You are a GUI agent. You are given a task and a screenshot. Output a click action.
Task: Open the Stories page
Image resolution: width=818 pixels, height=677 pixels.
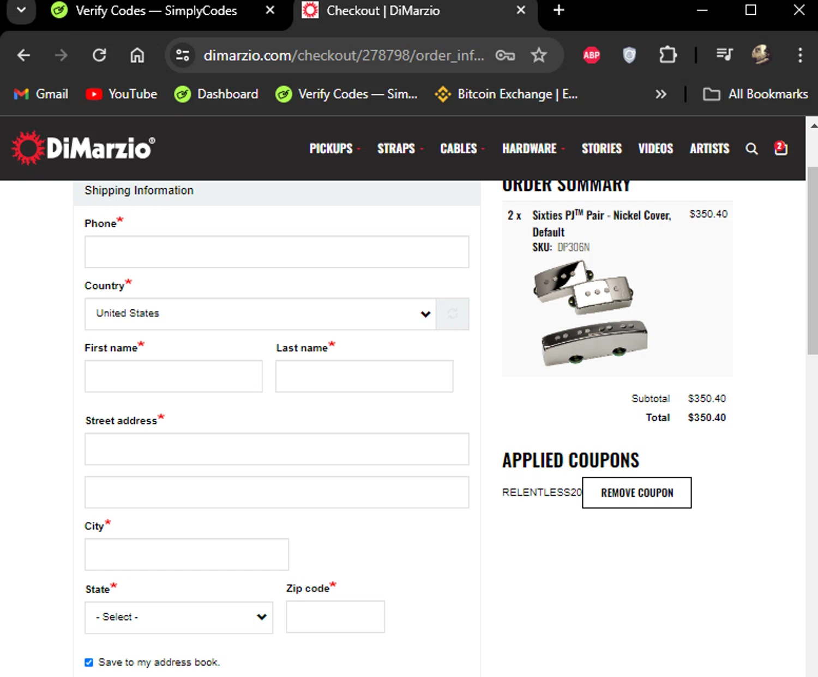pyautogui.click(x=602, y=148)
